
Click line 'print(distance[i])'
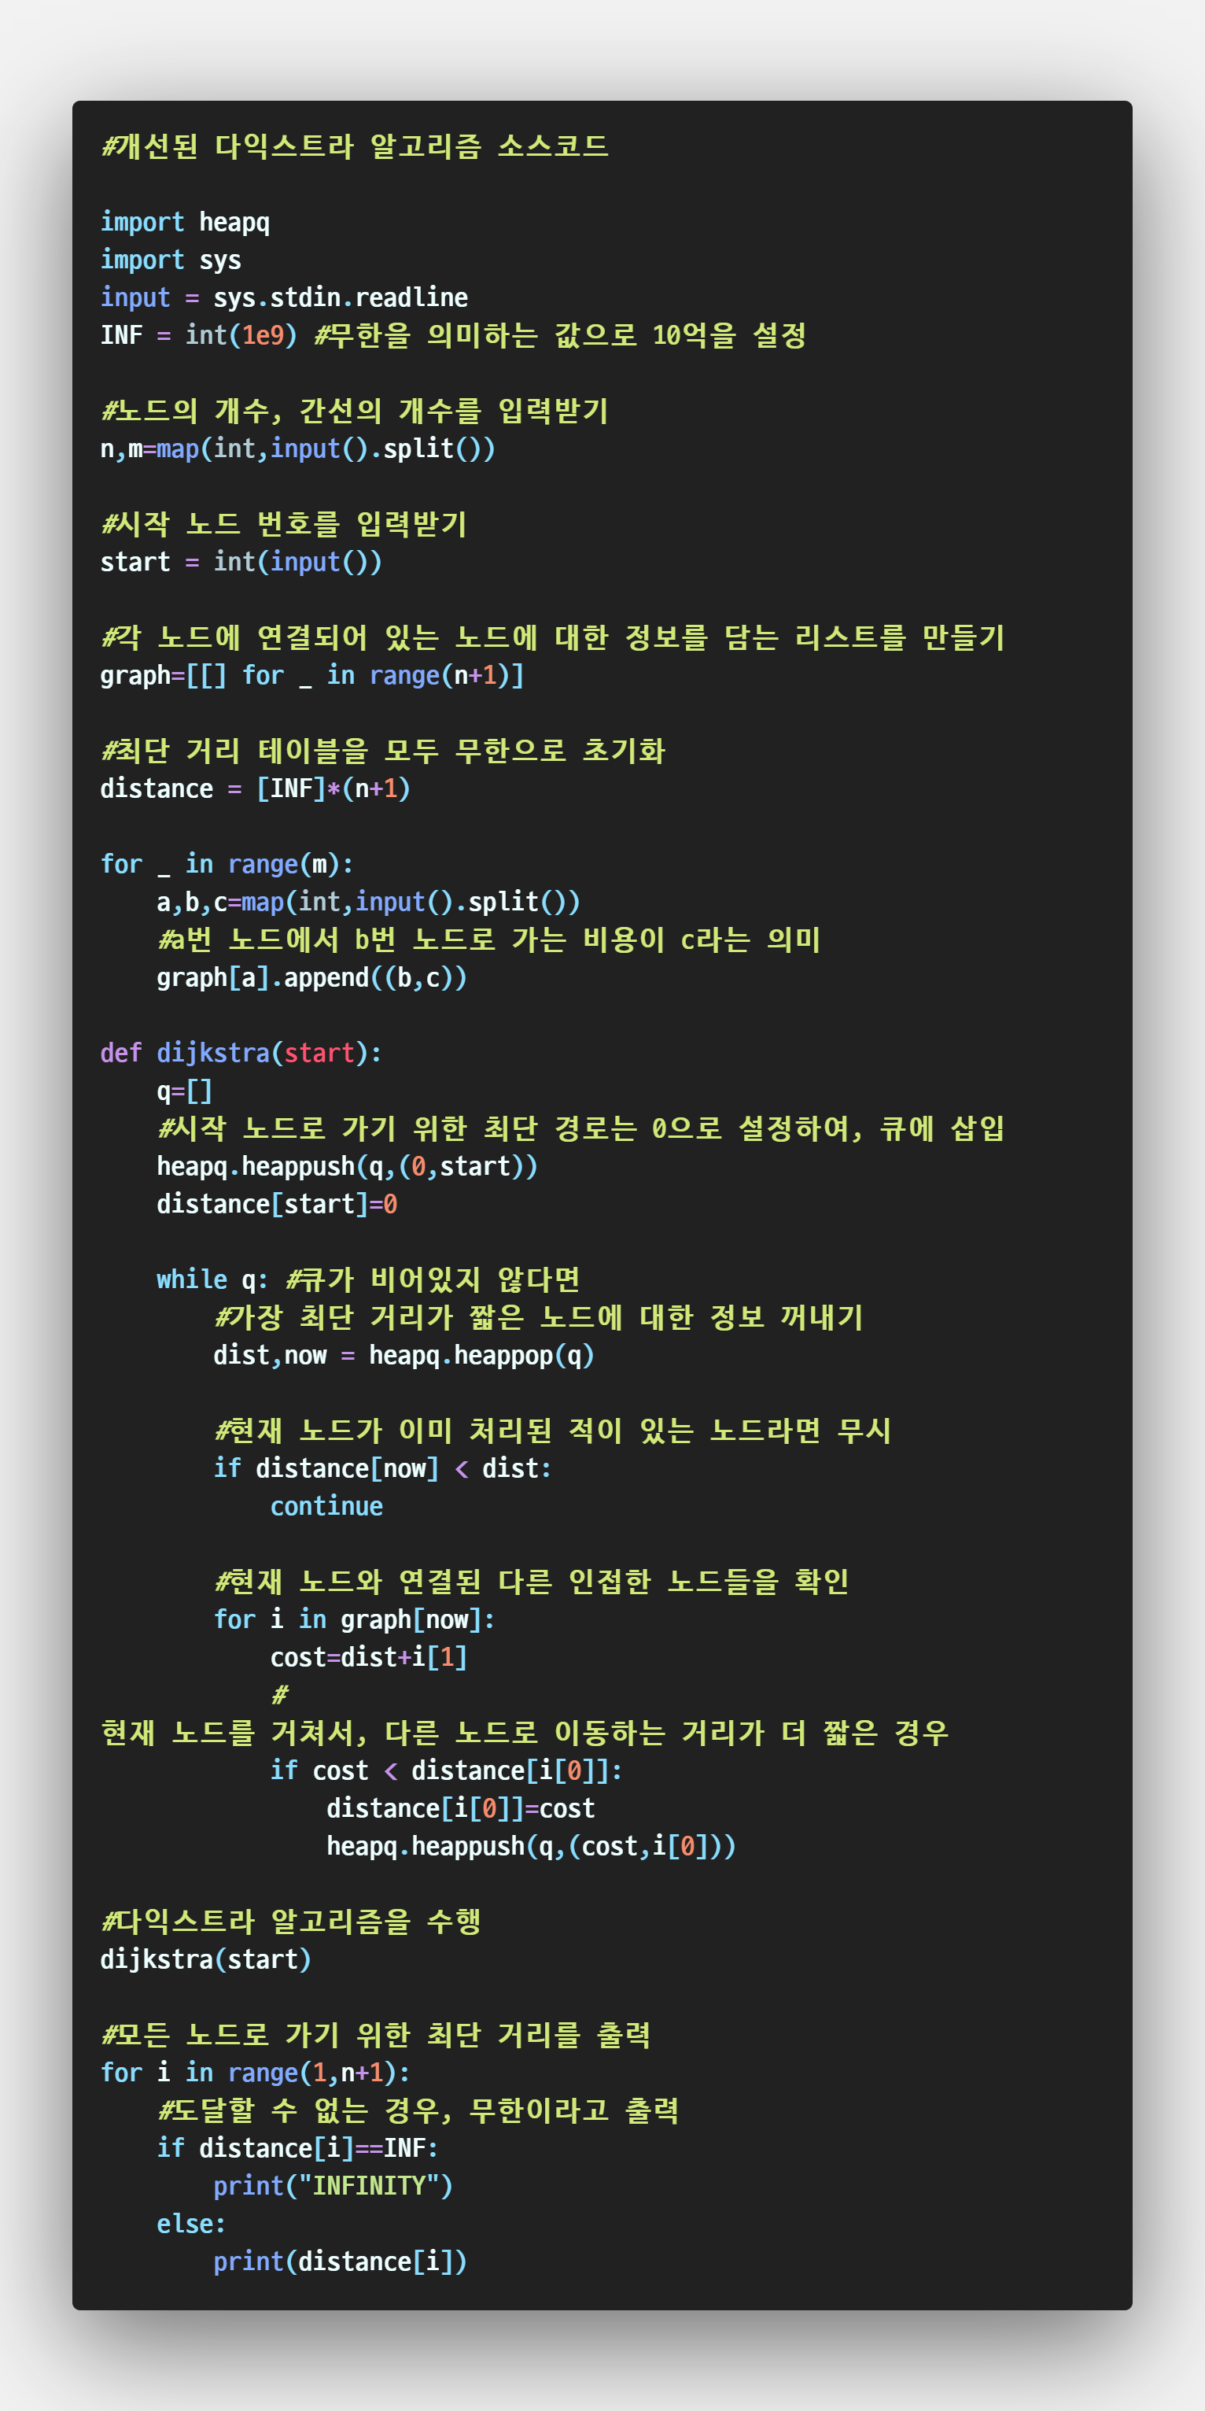coord(341,2261)
